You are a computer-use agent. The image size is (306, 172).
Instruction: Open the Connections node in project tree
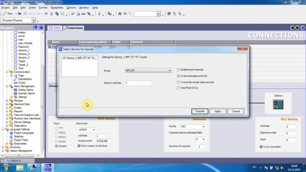tap(24, 79)
